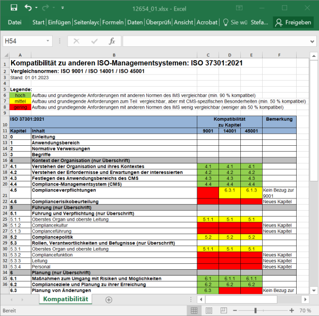Click the Freigeben share button
This screenshot has width=319, height=316.
click(x=293, y=22)
